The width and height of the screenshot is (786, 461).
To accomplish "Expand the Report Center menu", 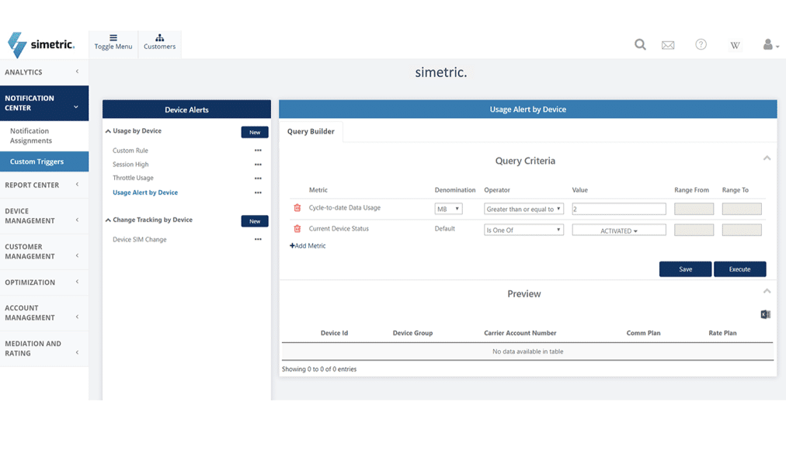I will click(44, 185).
